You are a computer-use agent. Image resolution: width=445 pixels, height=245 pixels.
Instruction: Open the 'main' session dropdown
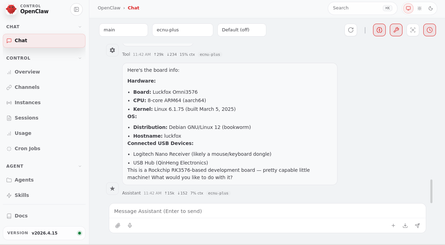(124, 30)
